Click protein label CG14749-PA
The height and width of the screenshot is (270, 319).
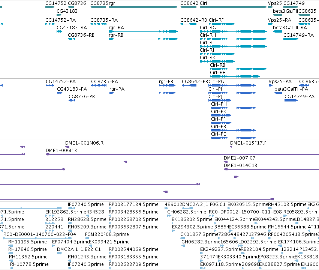pyautogui.click(x=300, y=97)
